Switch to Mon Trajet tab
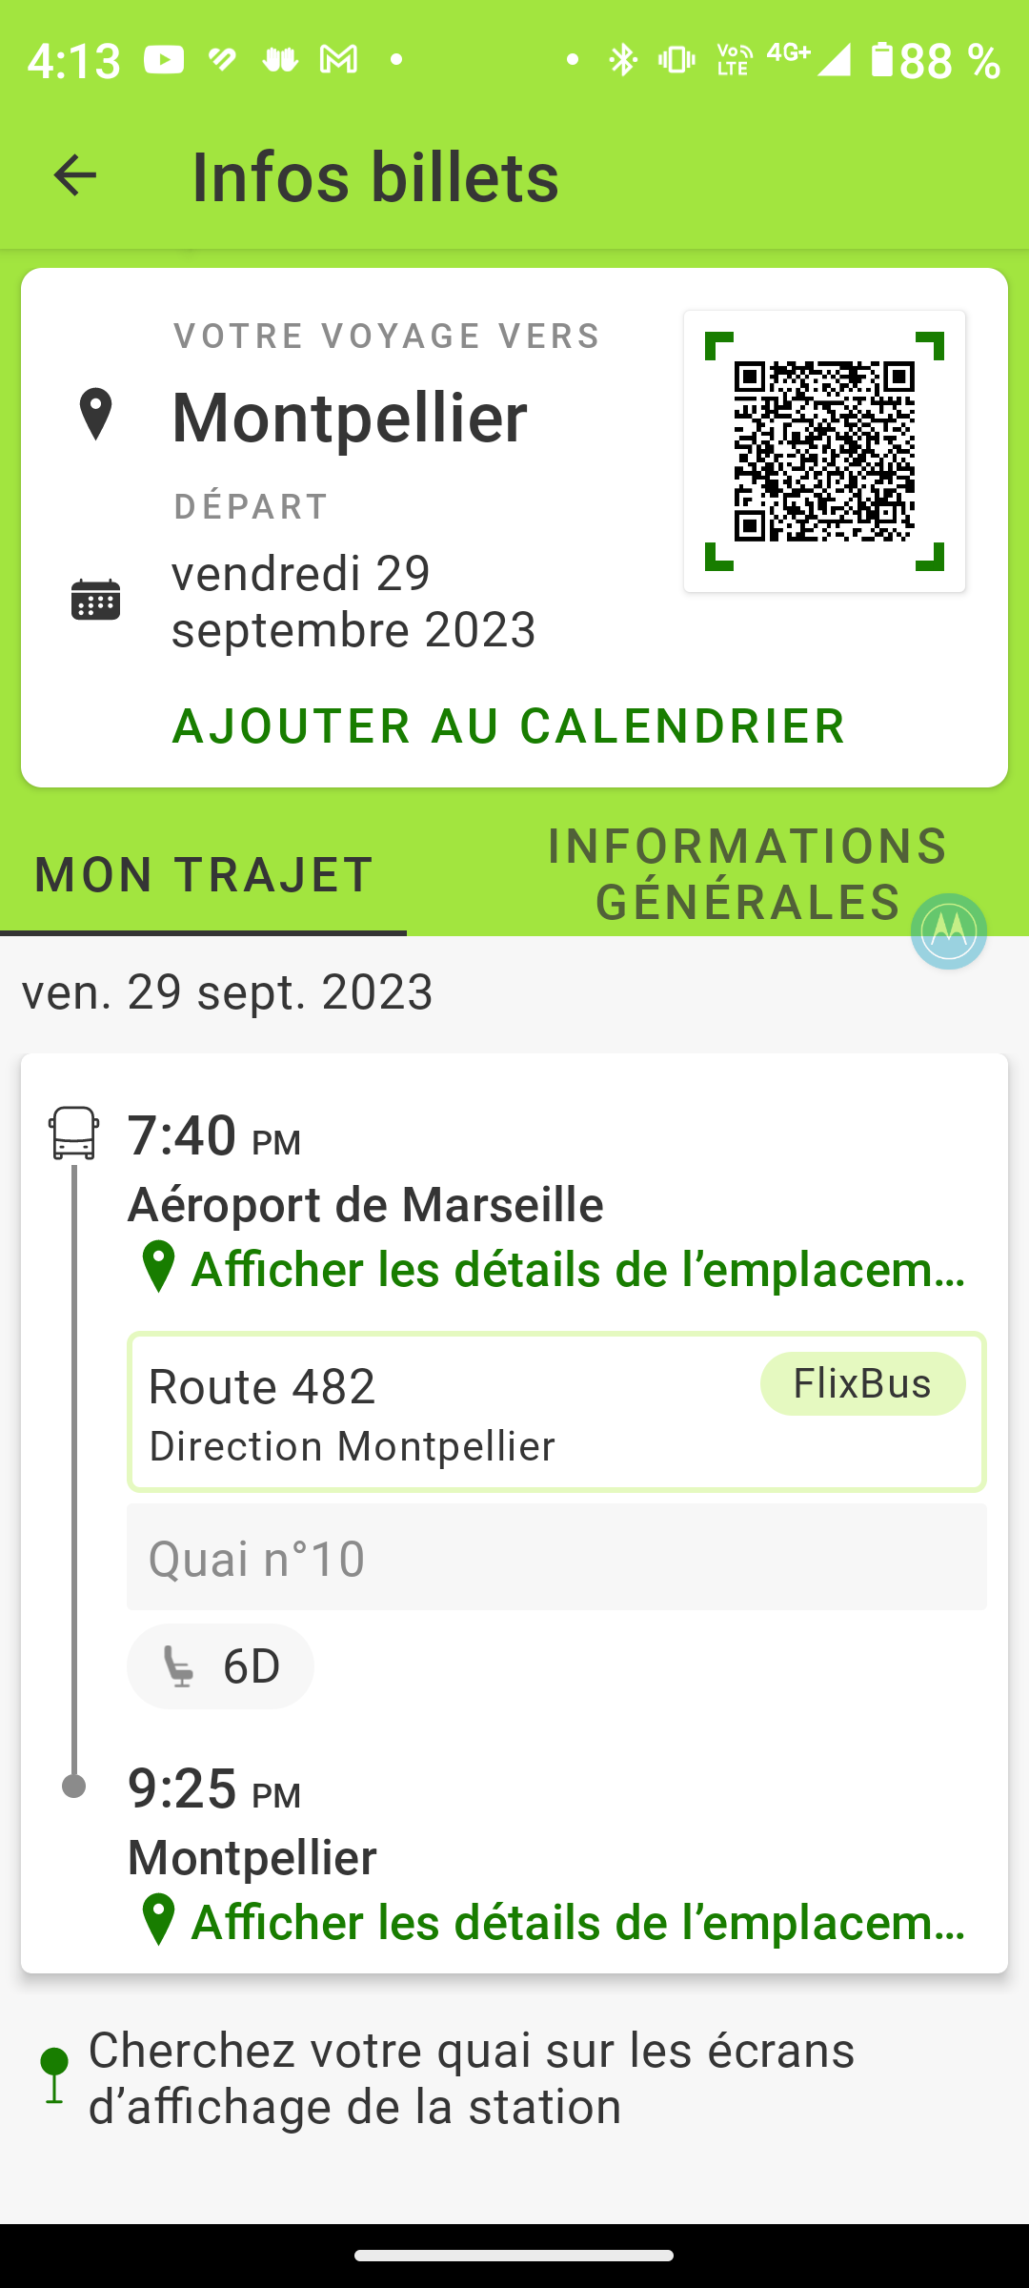This screenshot has width=1029, height=2288. pos(204,875)
